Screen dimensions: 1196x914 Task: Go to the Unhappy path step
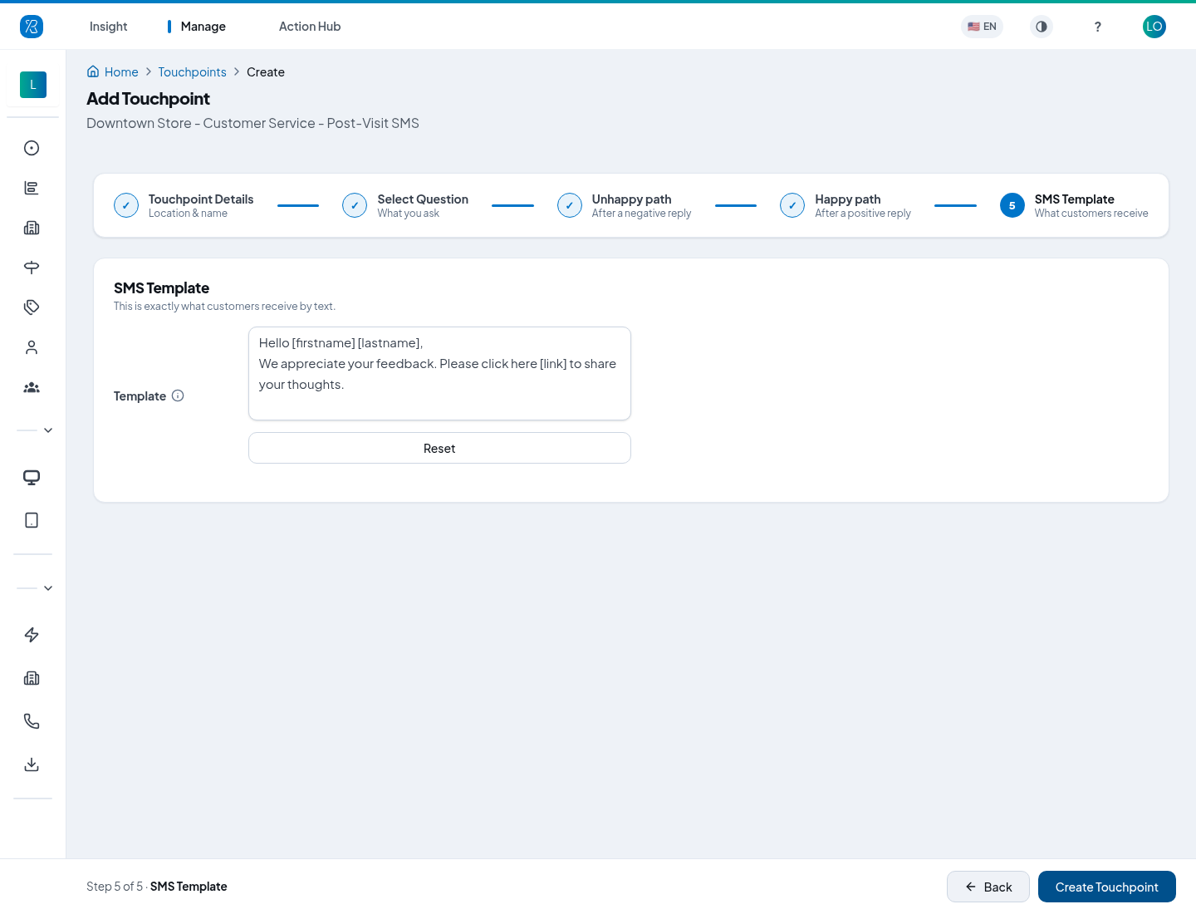pos(625,205)
